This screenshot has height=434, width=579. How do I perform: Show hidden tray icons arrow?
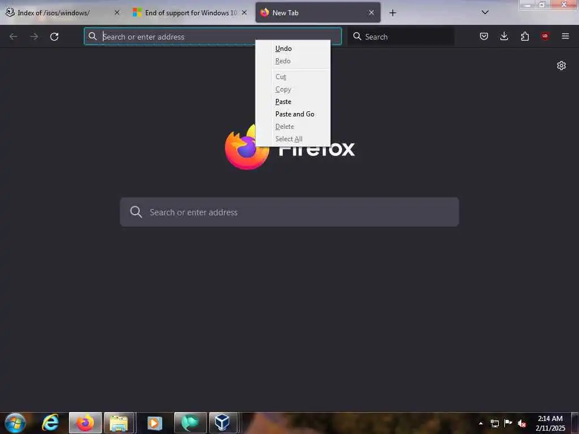[x=481, y=423]
